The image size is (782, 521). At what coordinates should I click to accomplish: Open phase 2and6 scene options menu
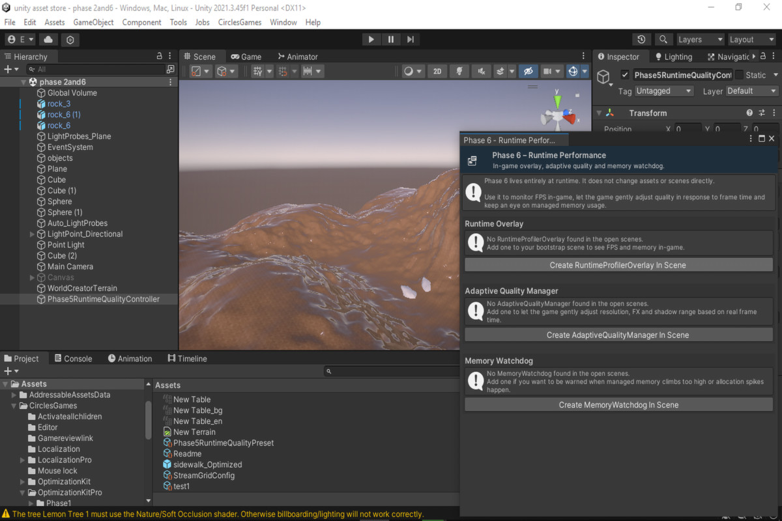(171, 82)
